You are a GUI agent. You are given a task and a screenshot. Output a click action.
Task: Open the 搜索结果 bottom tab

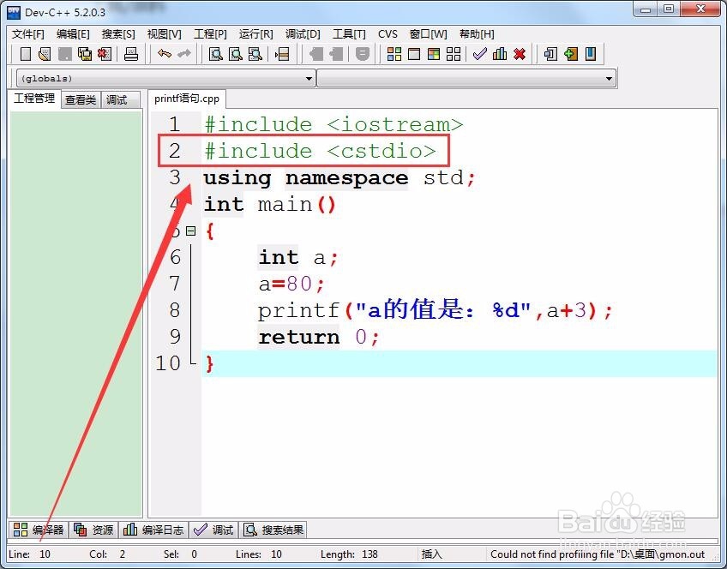273,530
